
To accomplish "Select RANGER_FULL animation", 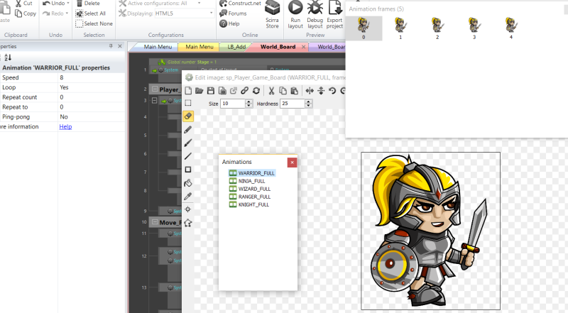I will point(250,197).
